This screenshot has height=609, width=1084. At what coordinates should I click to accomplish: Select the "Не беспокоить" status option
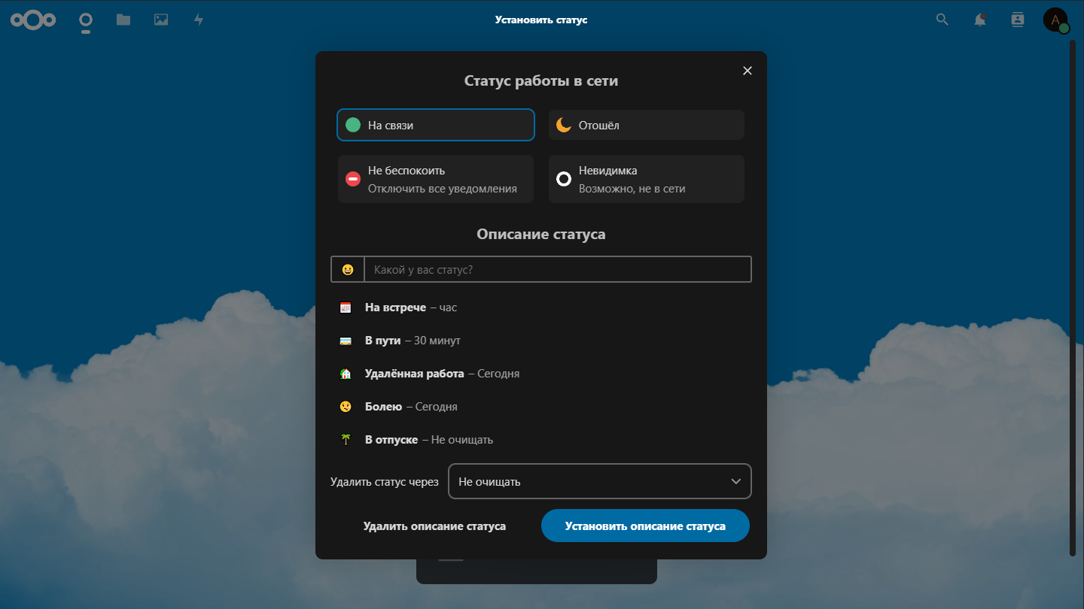click(436, 179)
